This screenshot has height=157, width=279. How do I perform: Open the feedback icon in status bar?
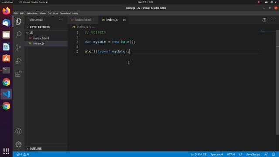(x=266, y=154)
